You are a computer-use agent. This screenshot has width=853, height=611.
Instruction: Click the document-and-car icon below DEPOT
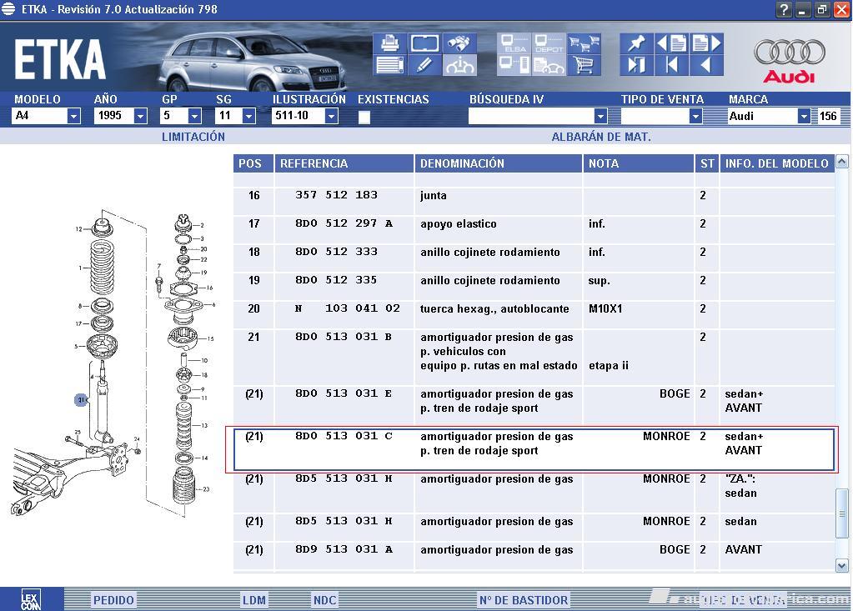point(549,65)
